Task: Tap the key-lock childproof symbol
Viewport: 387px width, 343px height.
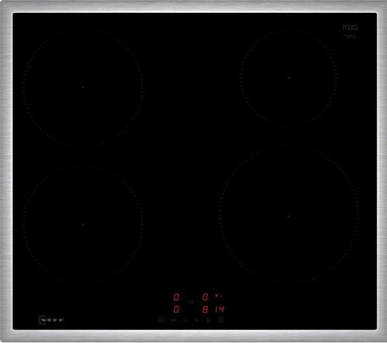Action: pos(173,320)
